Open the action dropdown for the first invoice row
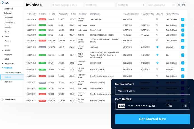The width and height of the screenshot is (194, 129). point(183,20)
